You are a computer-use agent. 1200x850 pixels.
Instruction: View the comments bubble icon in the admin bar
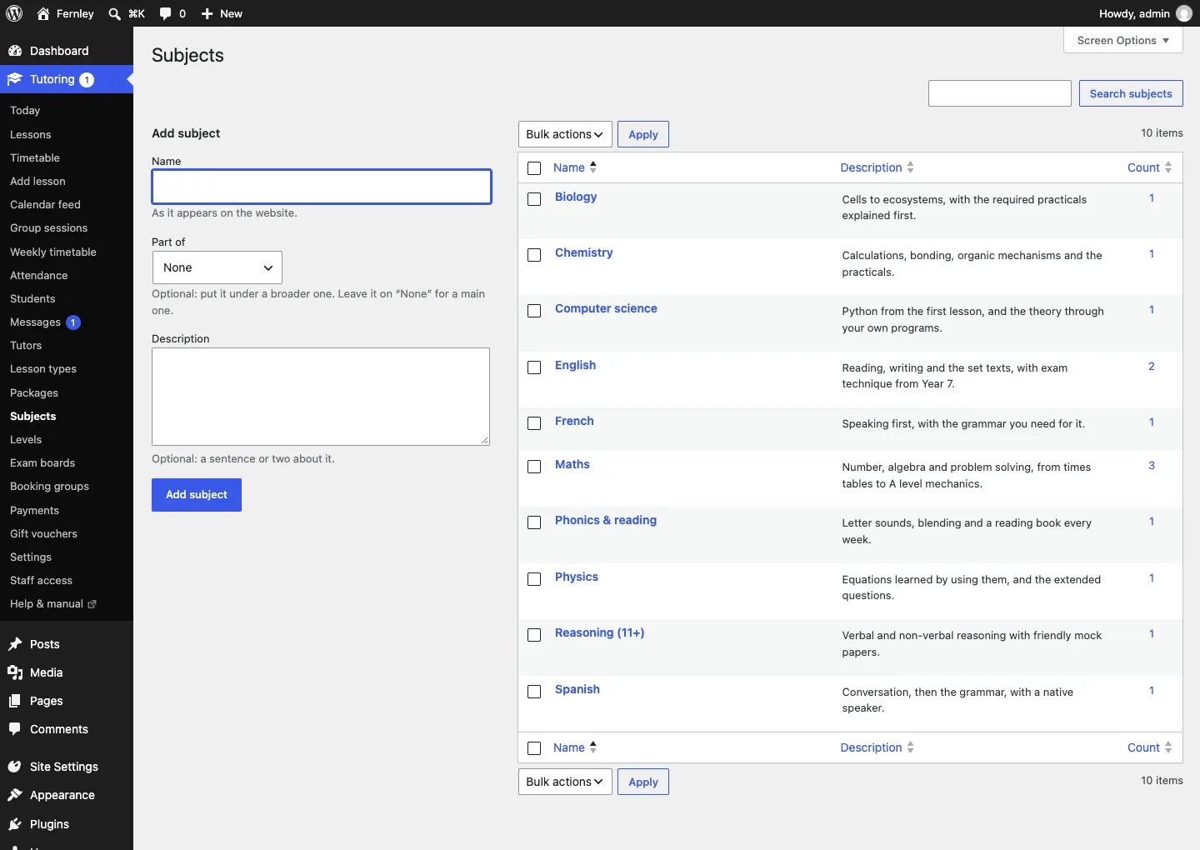[x=165, y=13]
